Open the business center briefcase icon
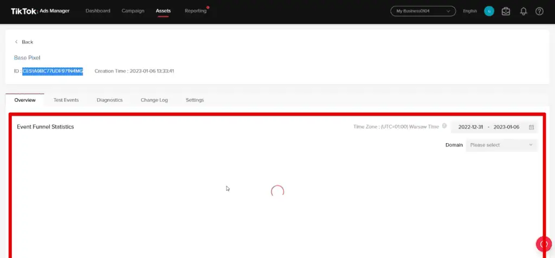The height and width of the screenshot is (258, 555). coord(506,11)
